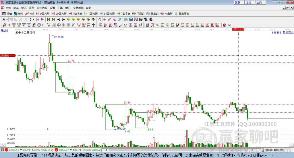Step chart right with black arrow

click(x=63, y=19)
